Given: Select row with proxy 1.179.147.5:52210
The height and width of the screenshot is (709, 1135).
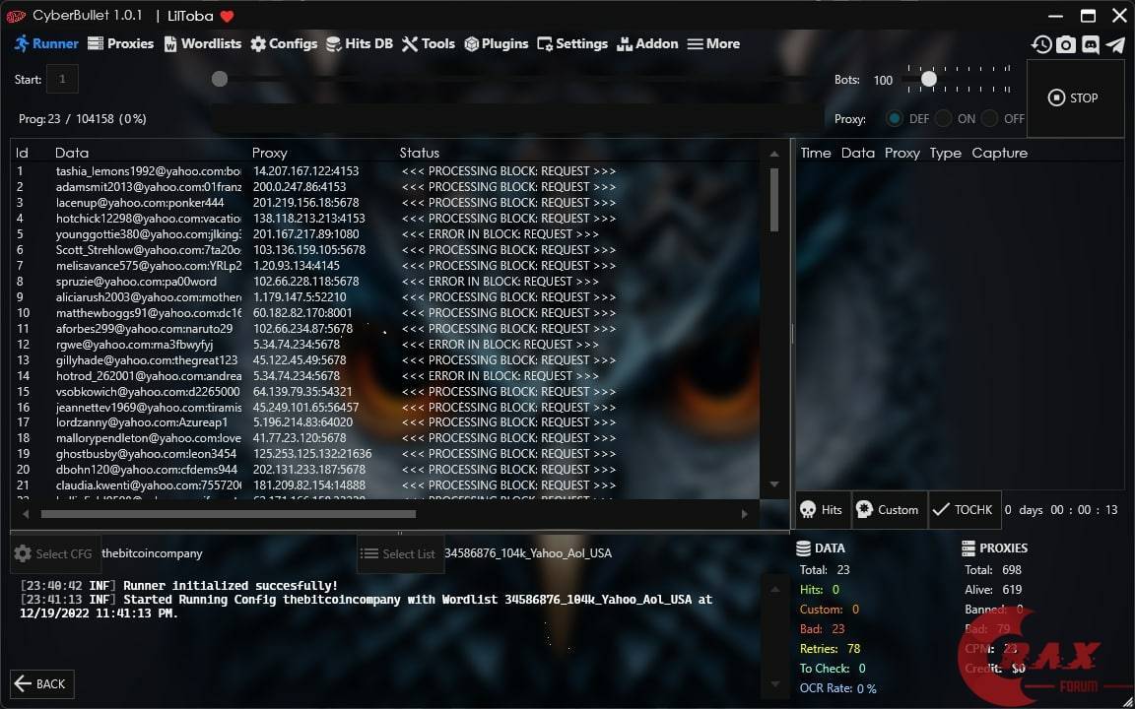Looking at the screenshot, I should click(387, 297).
